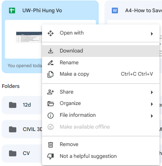This screenshot has height=166, width=162.
Task: Click the Download tray arrow icon
Action: click(x=51, y=51)
